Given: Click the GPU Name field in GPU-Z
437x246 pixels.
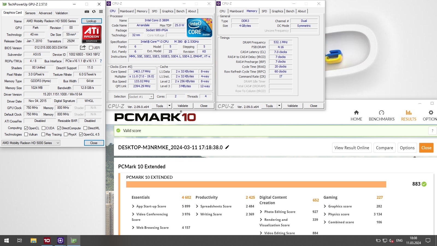Looking at the screenshot, I should [51, 21].
